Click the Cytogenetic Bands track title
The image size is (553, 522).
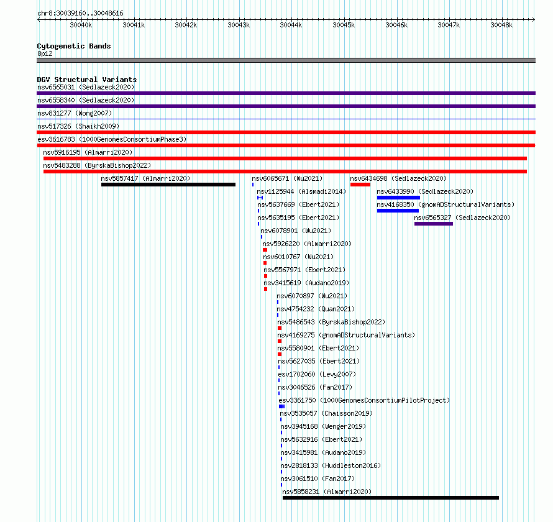74,46
